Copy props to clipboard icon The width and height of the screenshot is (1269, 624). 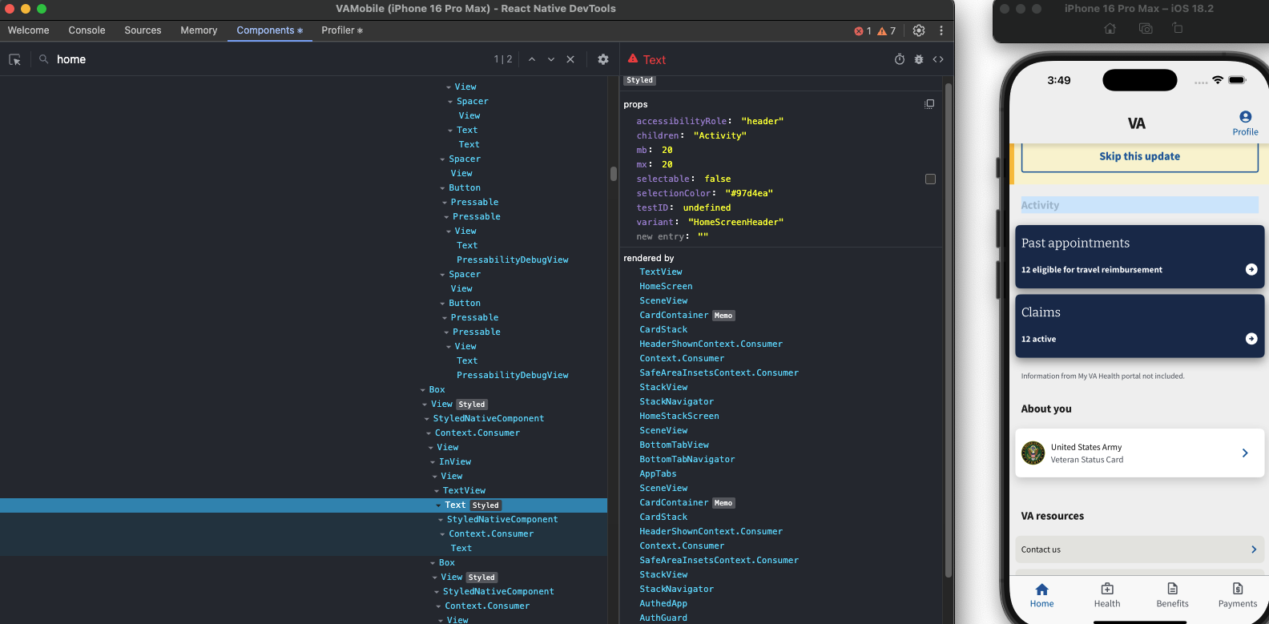pyautogui.click(x=929, y=104)
